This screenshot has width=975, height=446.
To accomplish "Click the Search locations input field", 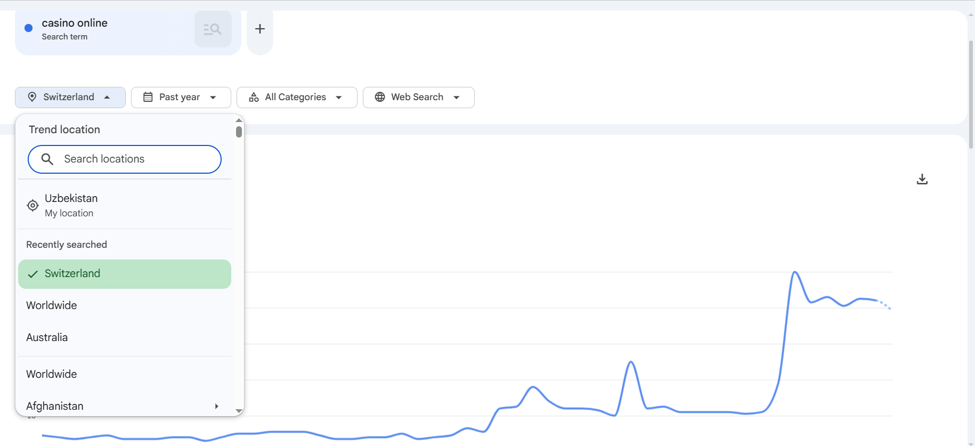I will click(x=125, y=159).
